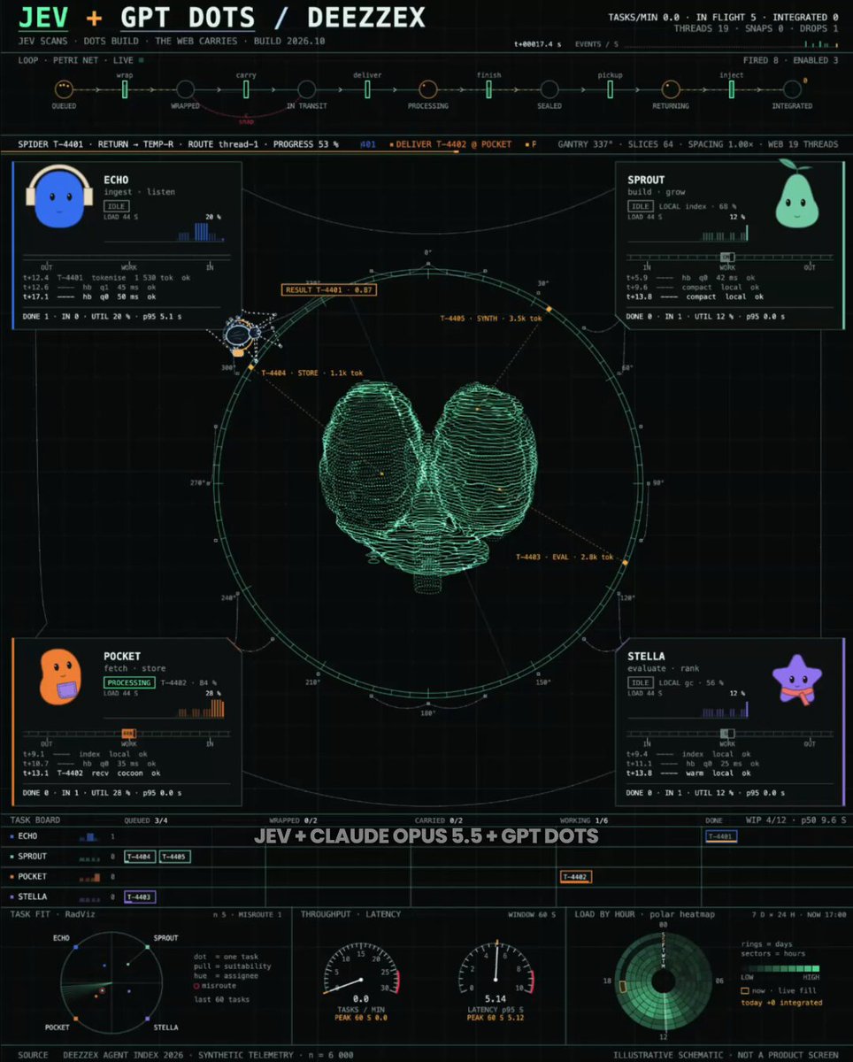
Task: Click the POCKET row on task board
Action: pos(426,876)
